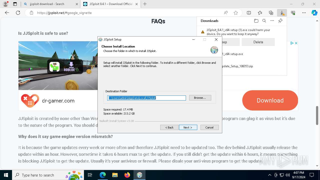This screenshot has width=320, height=180.
Task: Open the AdChoices info icon
Action: tap(292, 43)
